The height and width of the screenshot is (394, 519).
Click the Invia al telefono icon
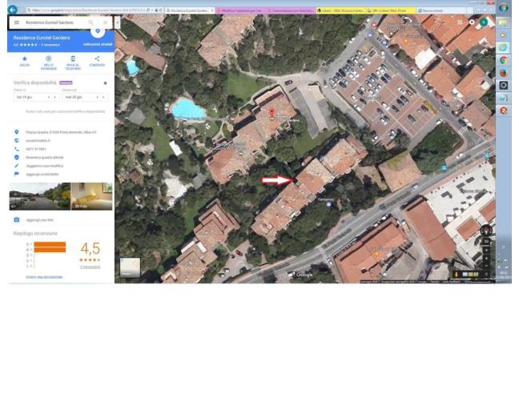click(73, 59)
